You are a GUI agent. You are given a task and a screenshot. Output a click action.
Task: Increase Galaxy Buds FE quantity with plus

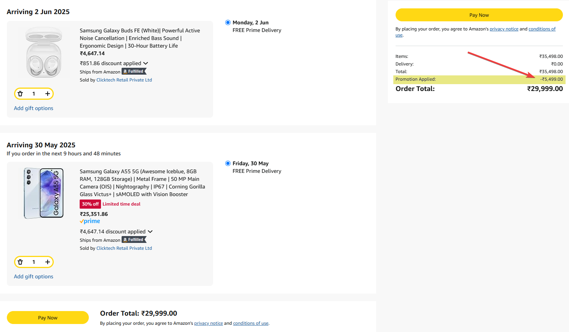click(48, 94)
